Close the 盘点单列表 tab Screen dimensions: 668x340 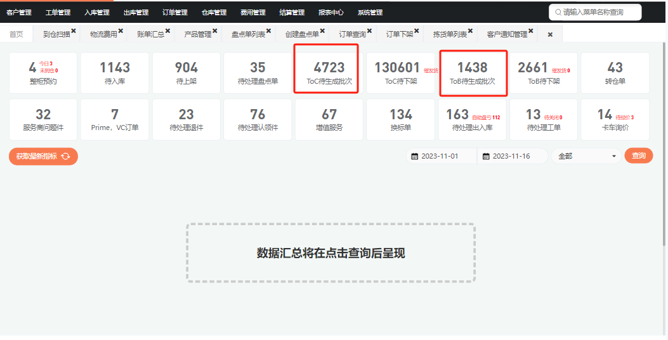(269, 30)
